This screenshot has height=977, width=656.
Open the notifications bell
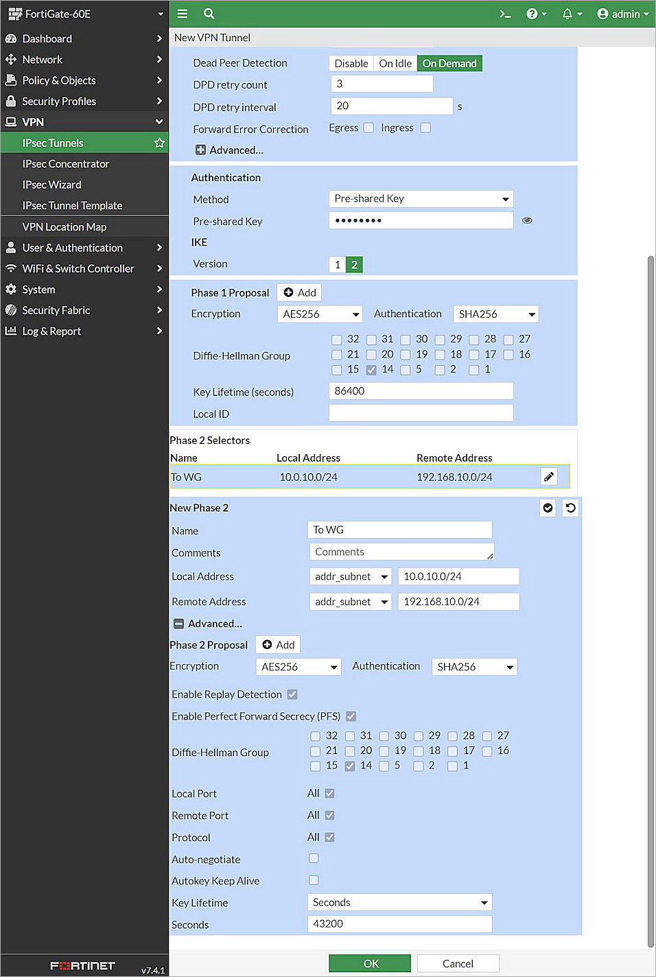(567, 14)
